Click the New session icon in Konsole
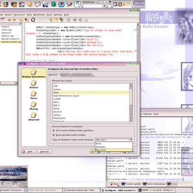 114,184
